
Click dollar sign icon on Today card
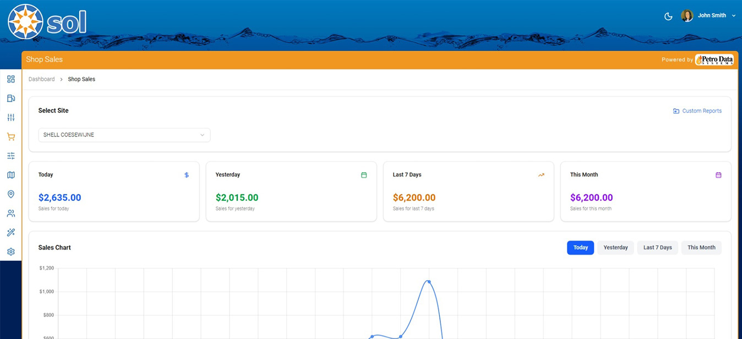[187, 175]
